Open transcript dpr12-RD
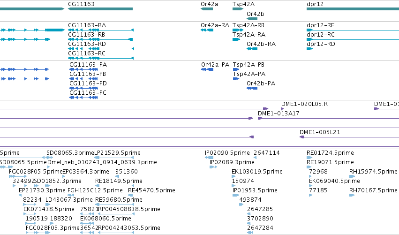The height and width of the screenshot is (235, 399). pos(321,44)
